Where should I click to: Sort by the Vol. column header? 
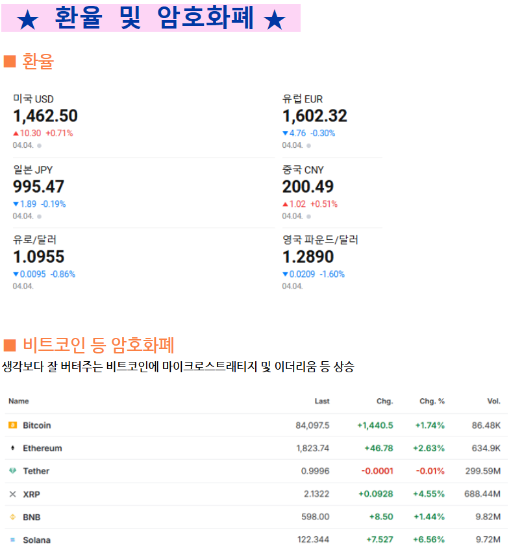pos(493,401)
